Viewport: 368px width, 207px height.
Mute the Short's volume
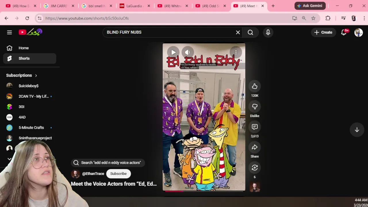pos(187,52)
